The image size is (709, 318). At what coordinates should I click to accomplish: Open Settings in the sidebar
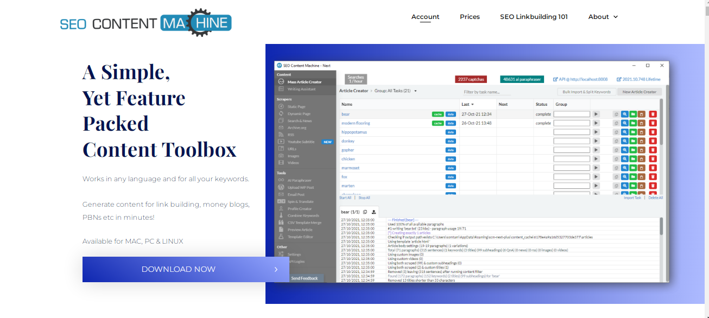coord(294,255)
